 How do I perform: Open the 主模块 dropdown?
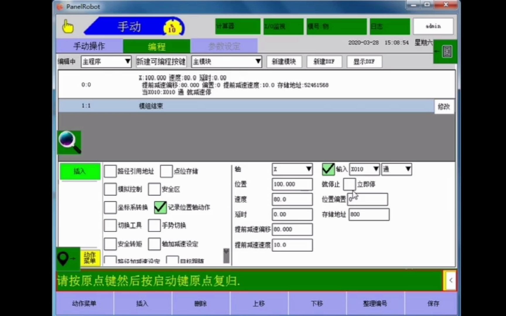(226, 61)
